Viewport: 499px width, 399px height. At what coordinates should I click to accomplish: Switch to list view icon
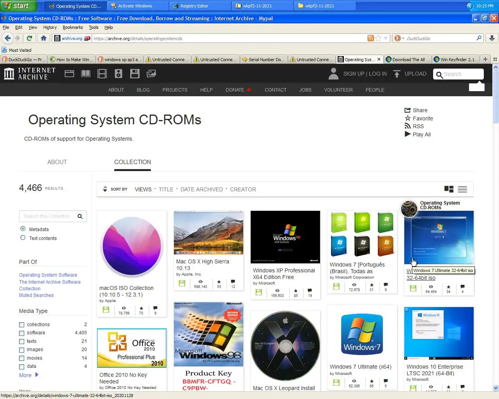pyautogui.click(x=462, y=189)
